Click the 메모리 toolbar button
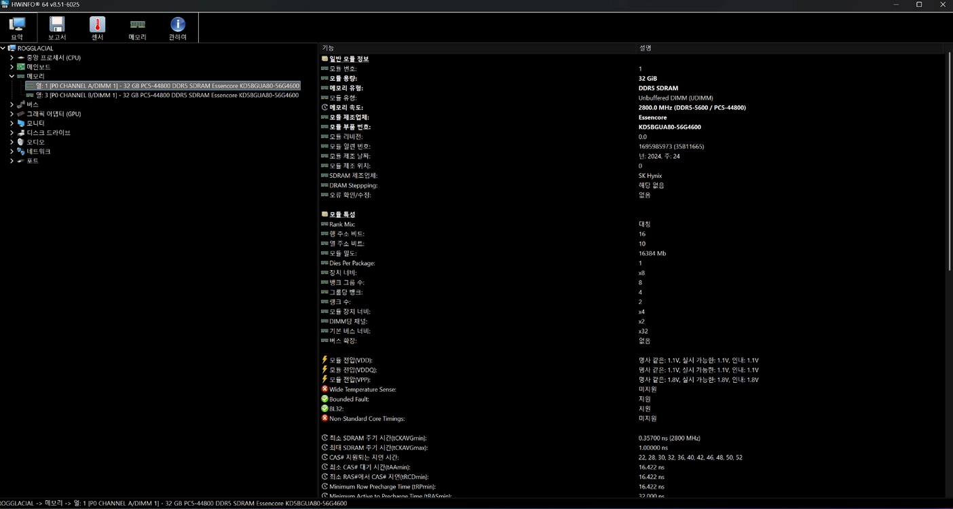The width and height of the screenshot is (953, 509). (137, 29)
